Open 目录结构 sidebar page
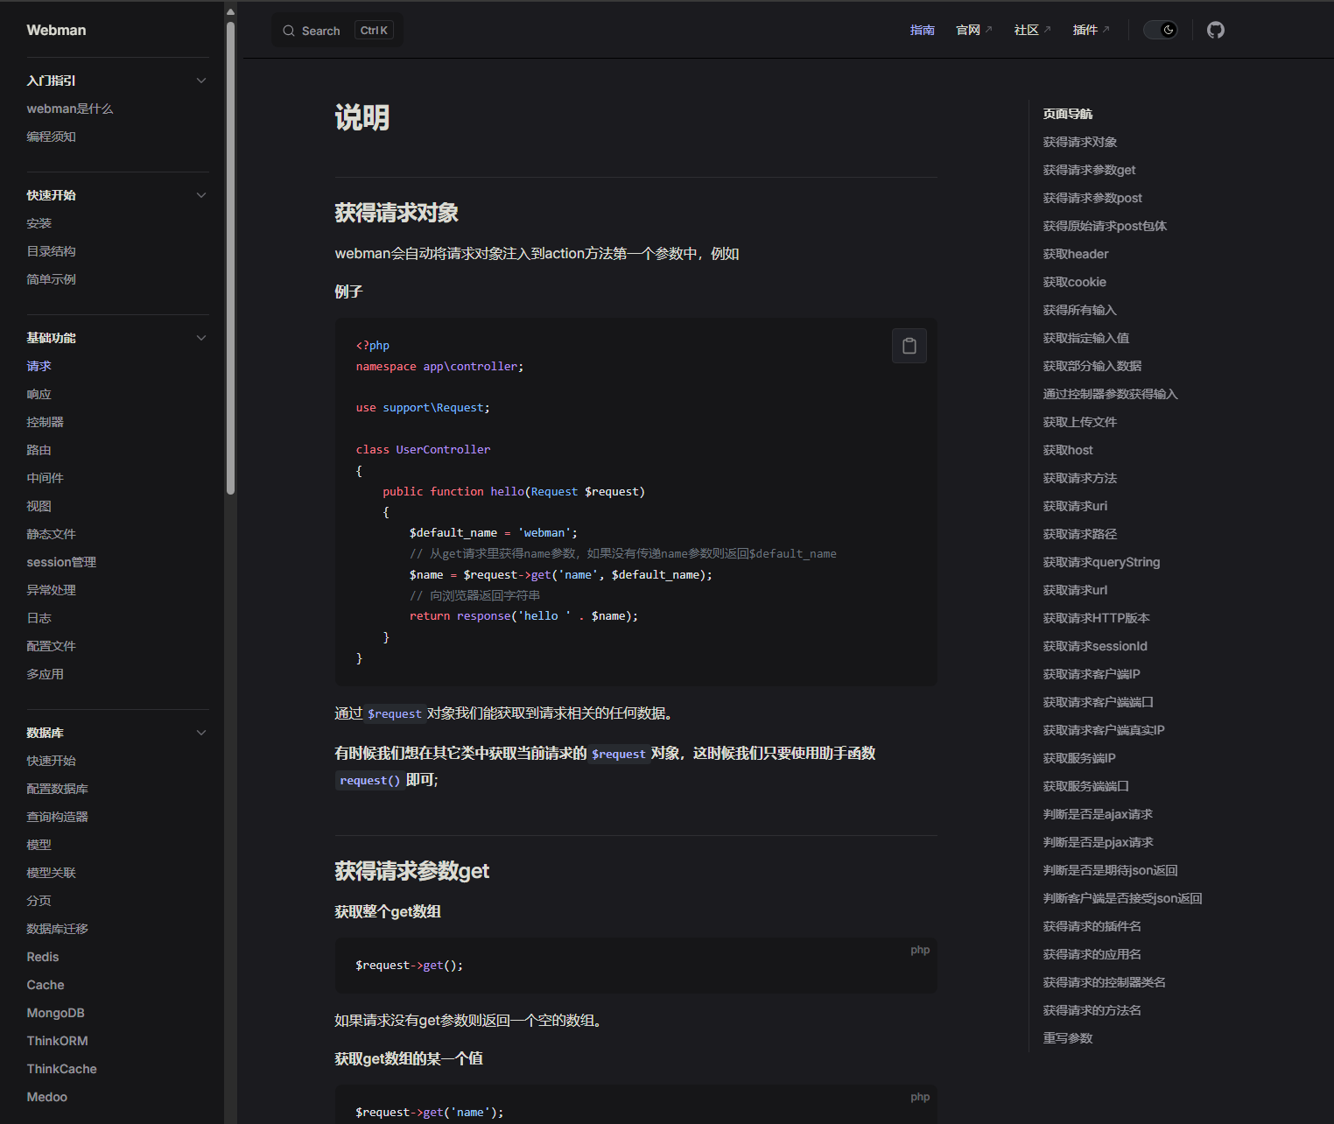Screen dimensions: 1334x1124 [51, 251]
